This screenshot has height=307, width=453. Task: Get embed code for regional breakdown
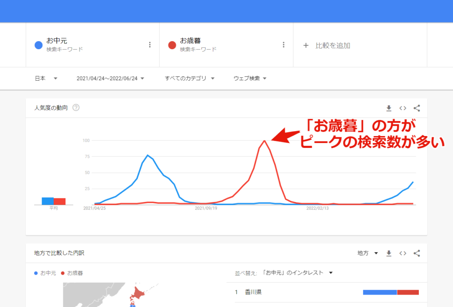point(403,253)
